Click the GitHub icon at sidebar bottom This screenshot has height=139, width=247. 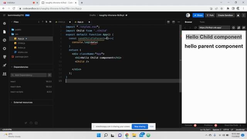click(31, 123)
